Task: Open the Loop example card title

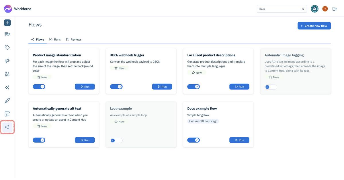Action: pyautogui.click(x=121, y=109)
